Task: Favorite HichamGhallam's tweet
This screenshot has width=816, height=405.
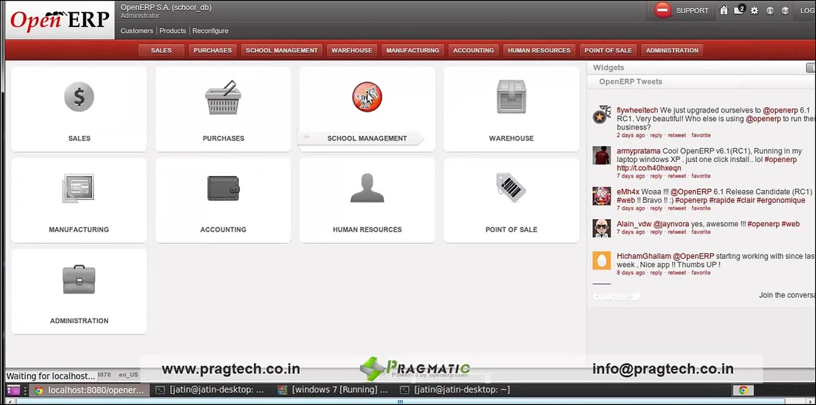Action: (x=701, y=273)
